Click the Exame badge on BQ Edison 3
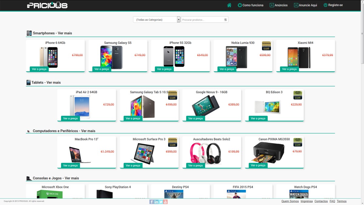This screenshot has width=364, height=205. click(298, 95)
